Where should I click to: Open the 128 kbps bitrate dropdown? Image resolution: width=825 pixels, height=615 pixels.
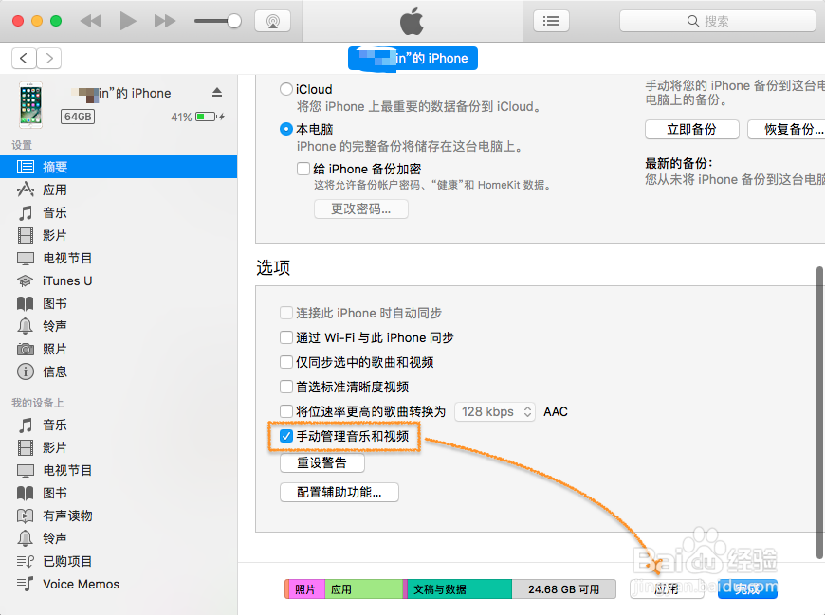[494, 411]
